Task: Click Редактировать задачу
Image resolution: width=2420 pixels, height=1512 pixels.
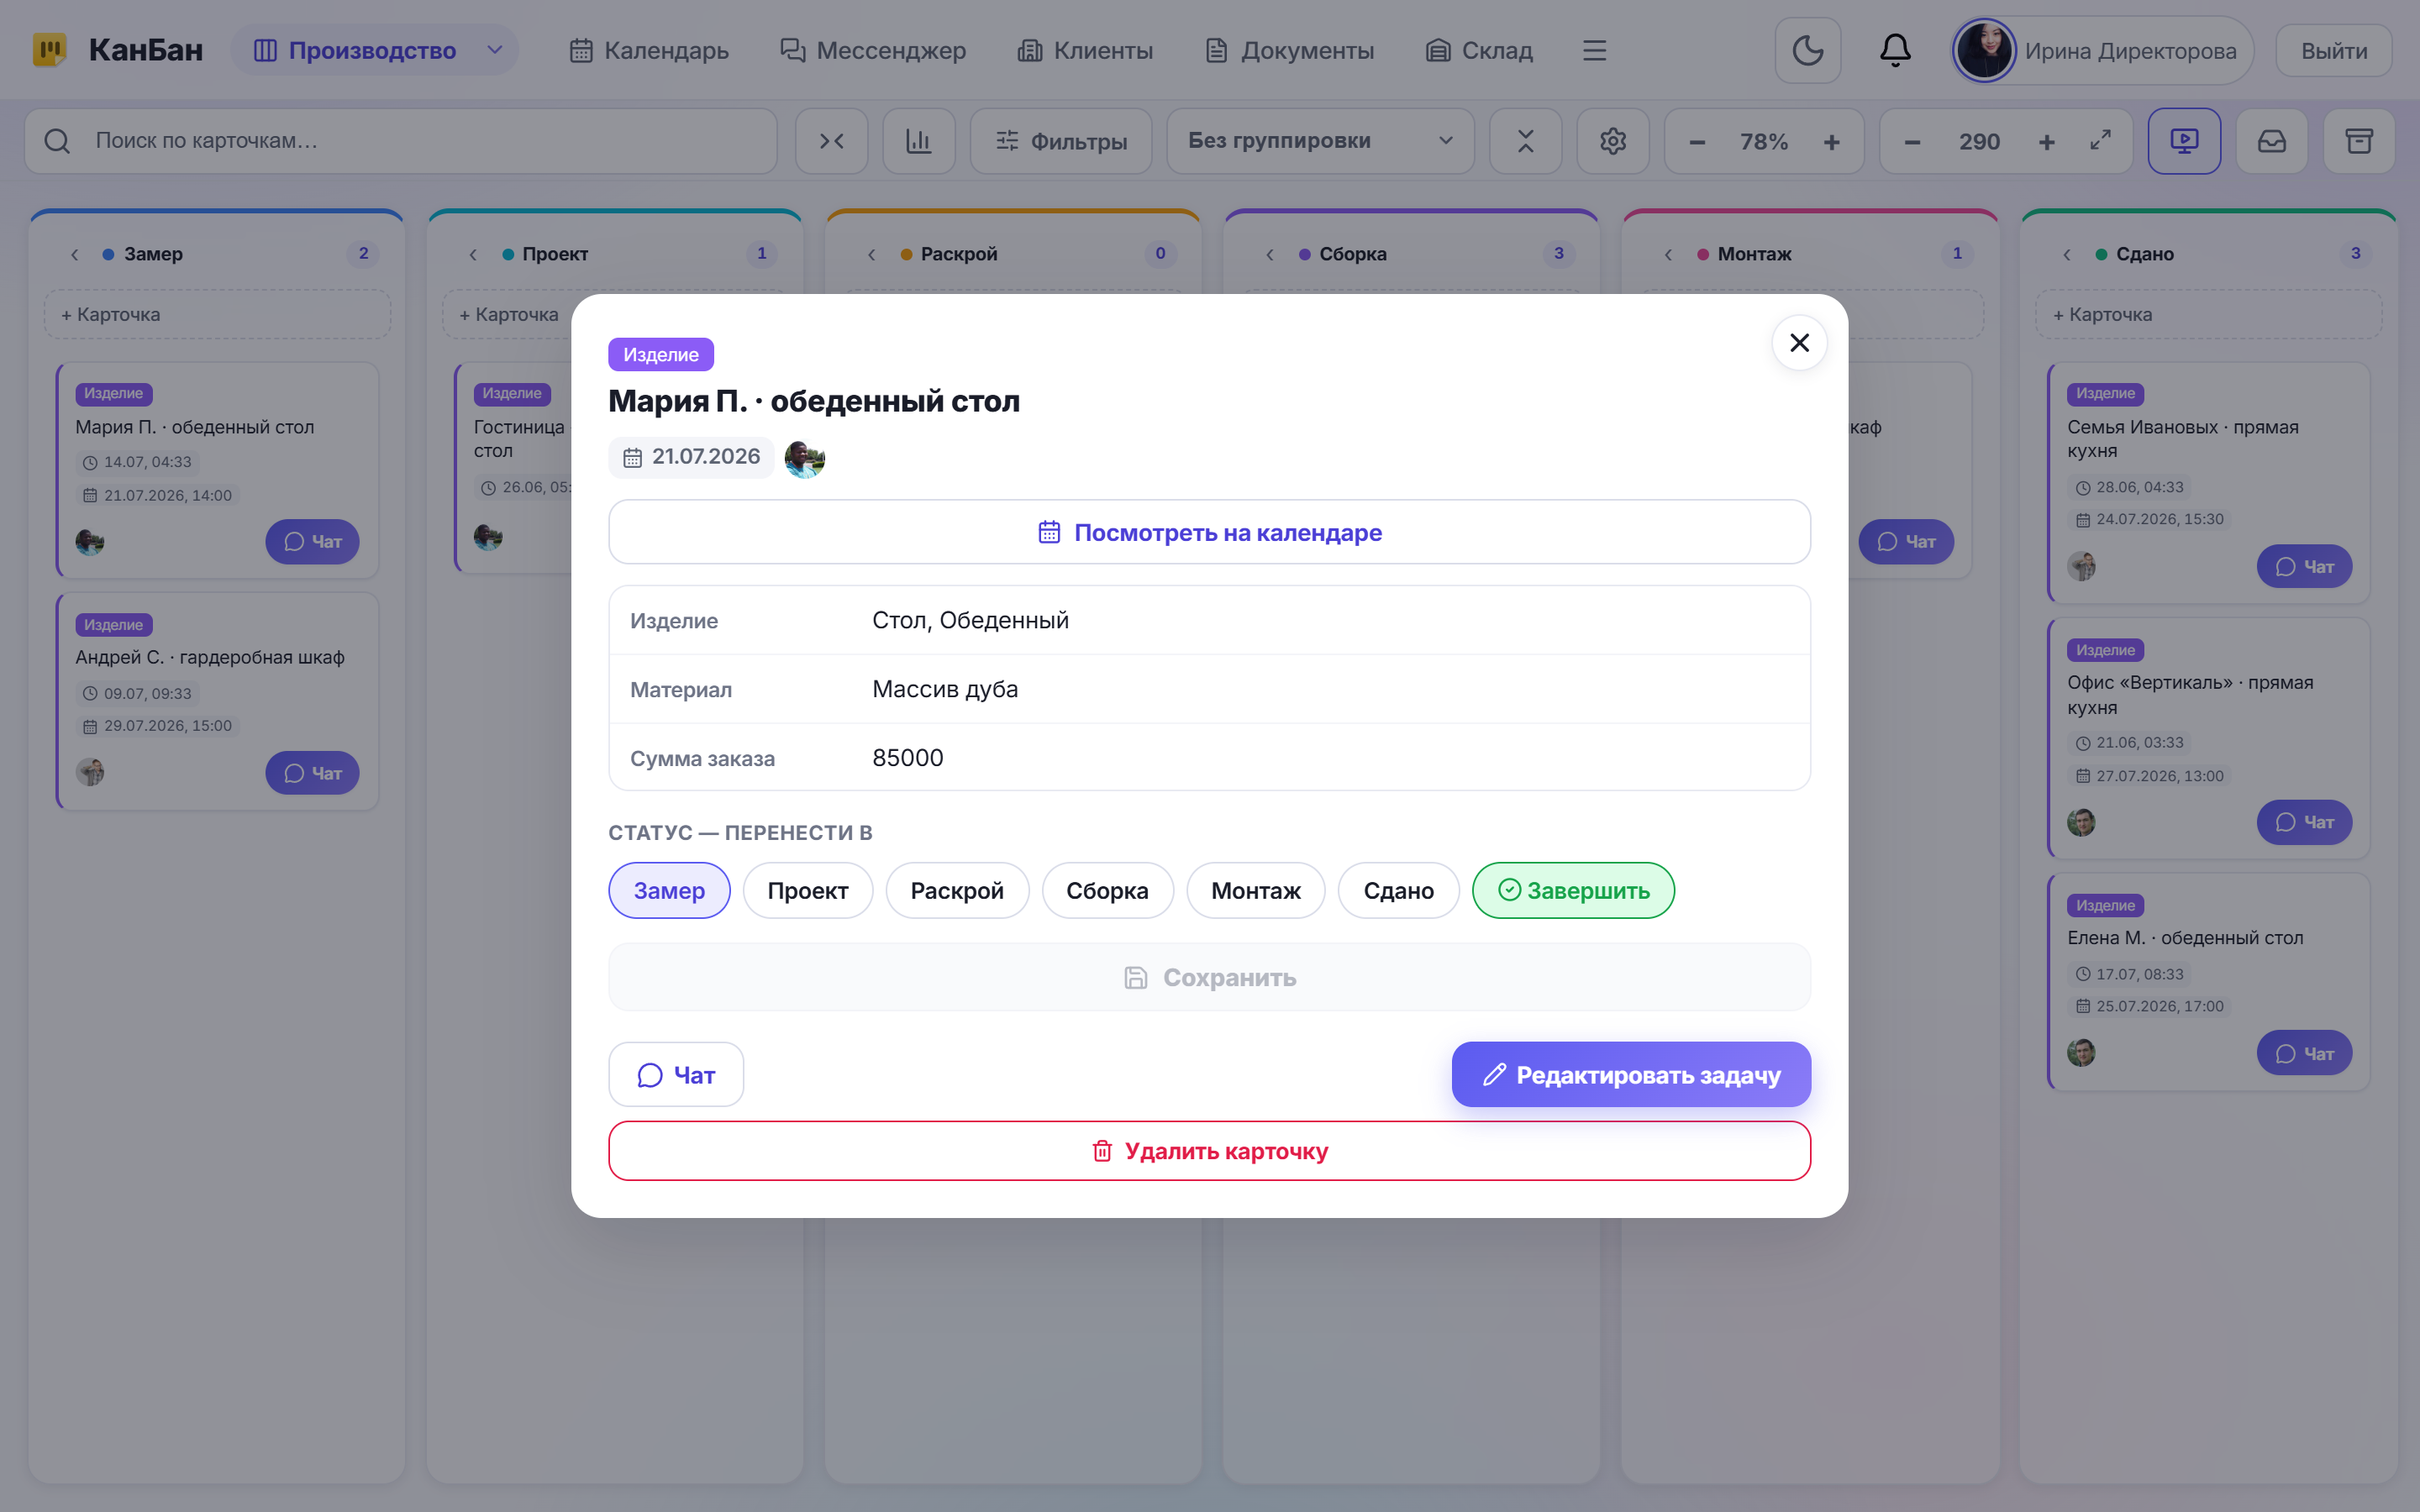Action: pyautogui.click(x=1631, y=1074)
